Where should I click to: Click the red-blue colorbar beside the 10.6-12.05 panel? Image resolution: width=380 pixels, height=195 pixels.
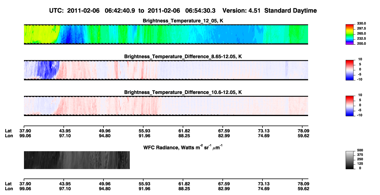pyautogui.click(x=350, y=106)
